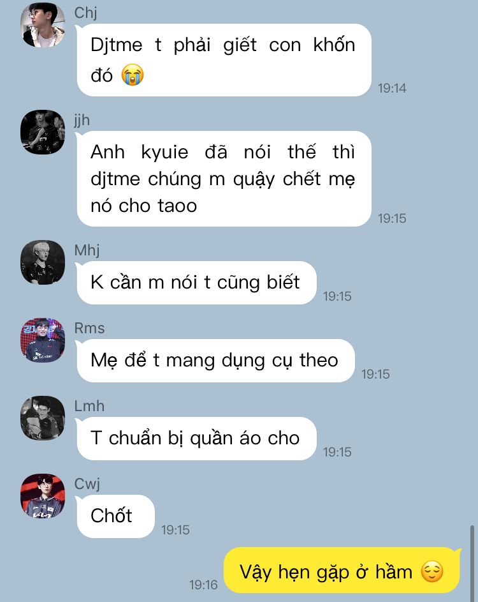Image resolution: width=478 pixels, height=602 pixels.
Task: Tap Lmh's avatar image
Action: point(43,418)
